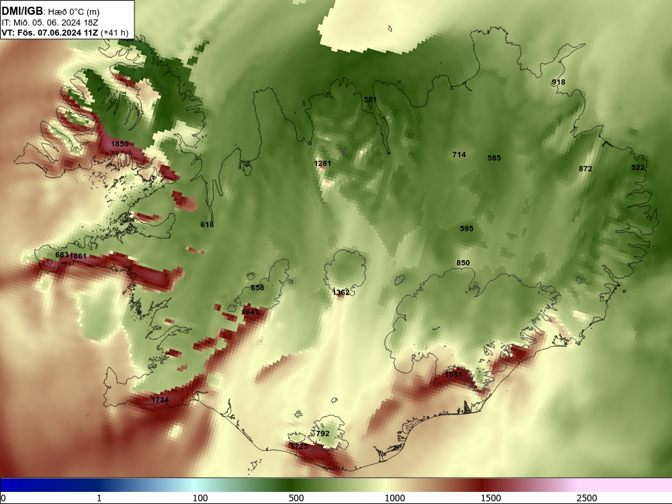Click the 792 height label
672x504 pixels.
pos(323,433)
